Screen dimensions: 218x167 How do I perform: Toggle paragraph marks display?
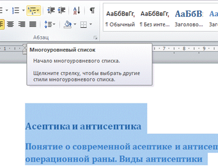(92, 10)
